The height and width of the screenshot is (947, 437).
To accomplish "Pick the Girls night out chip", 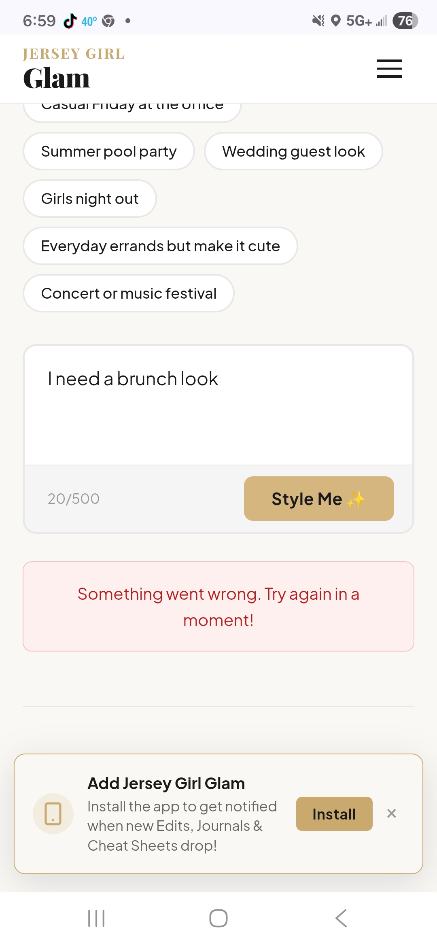I will [90, 199].
